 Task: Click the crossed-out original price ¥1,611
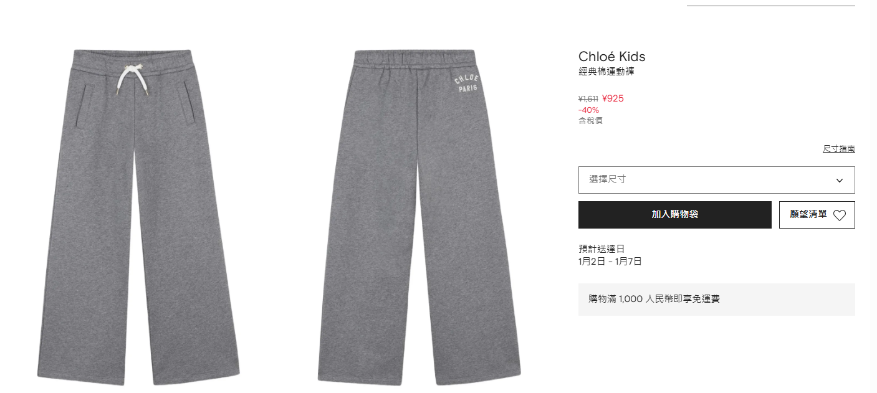[588, 98]
